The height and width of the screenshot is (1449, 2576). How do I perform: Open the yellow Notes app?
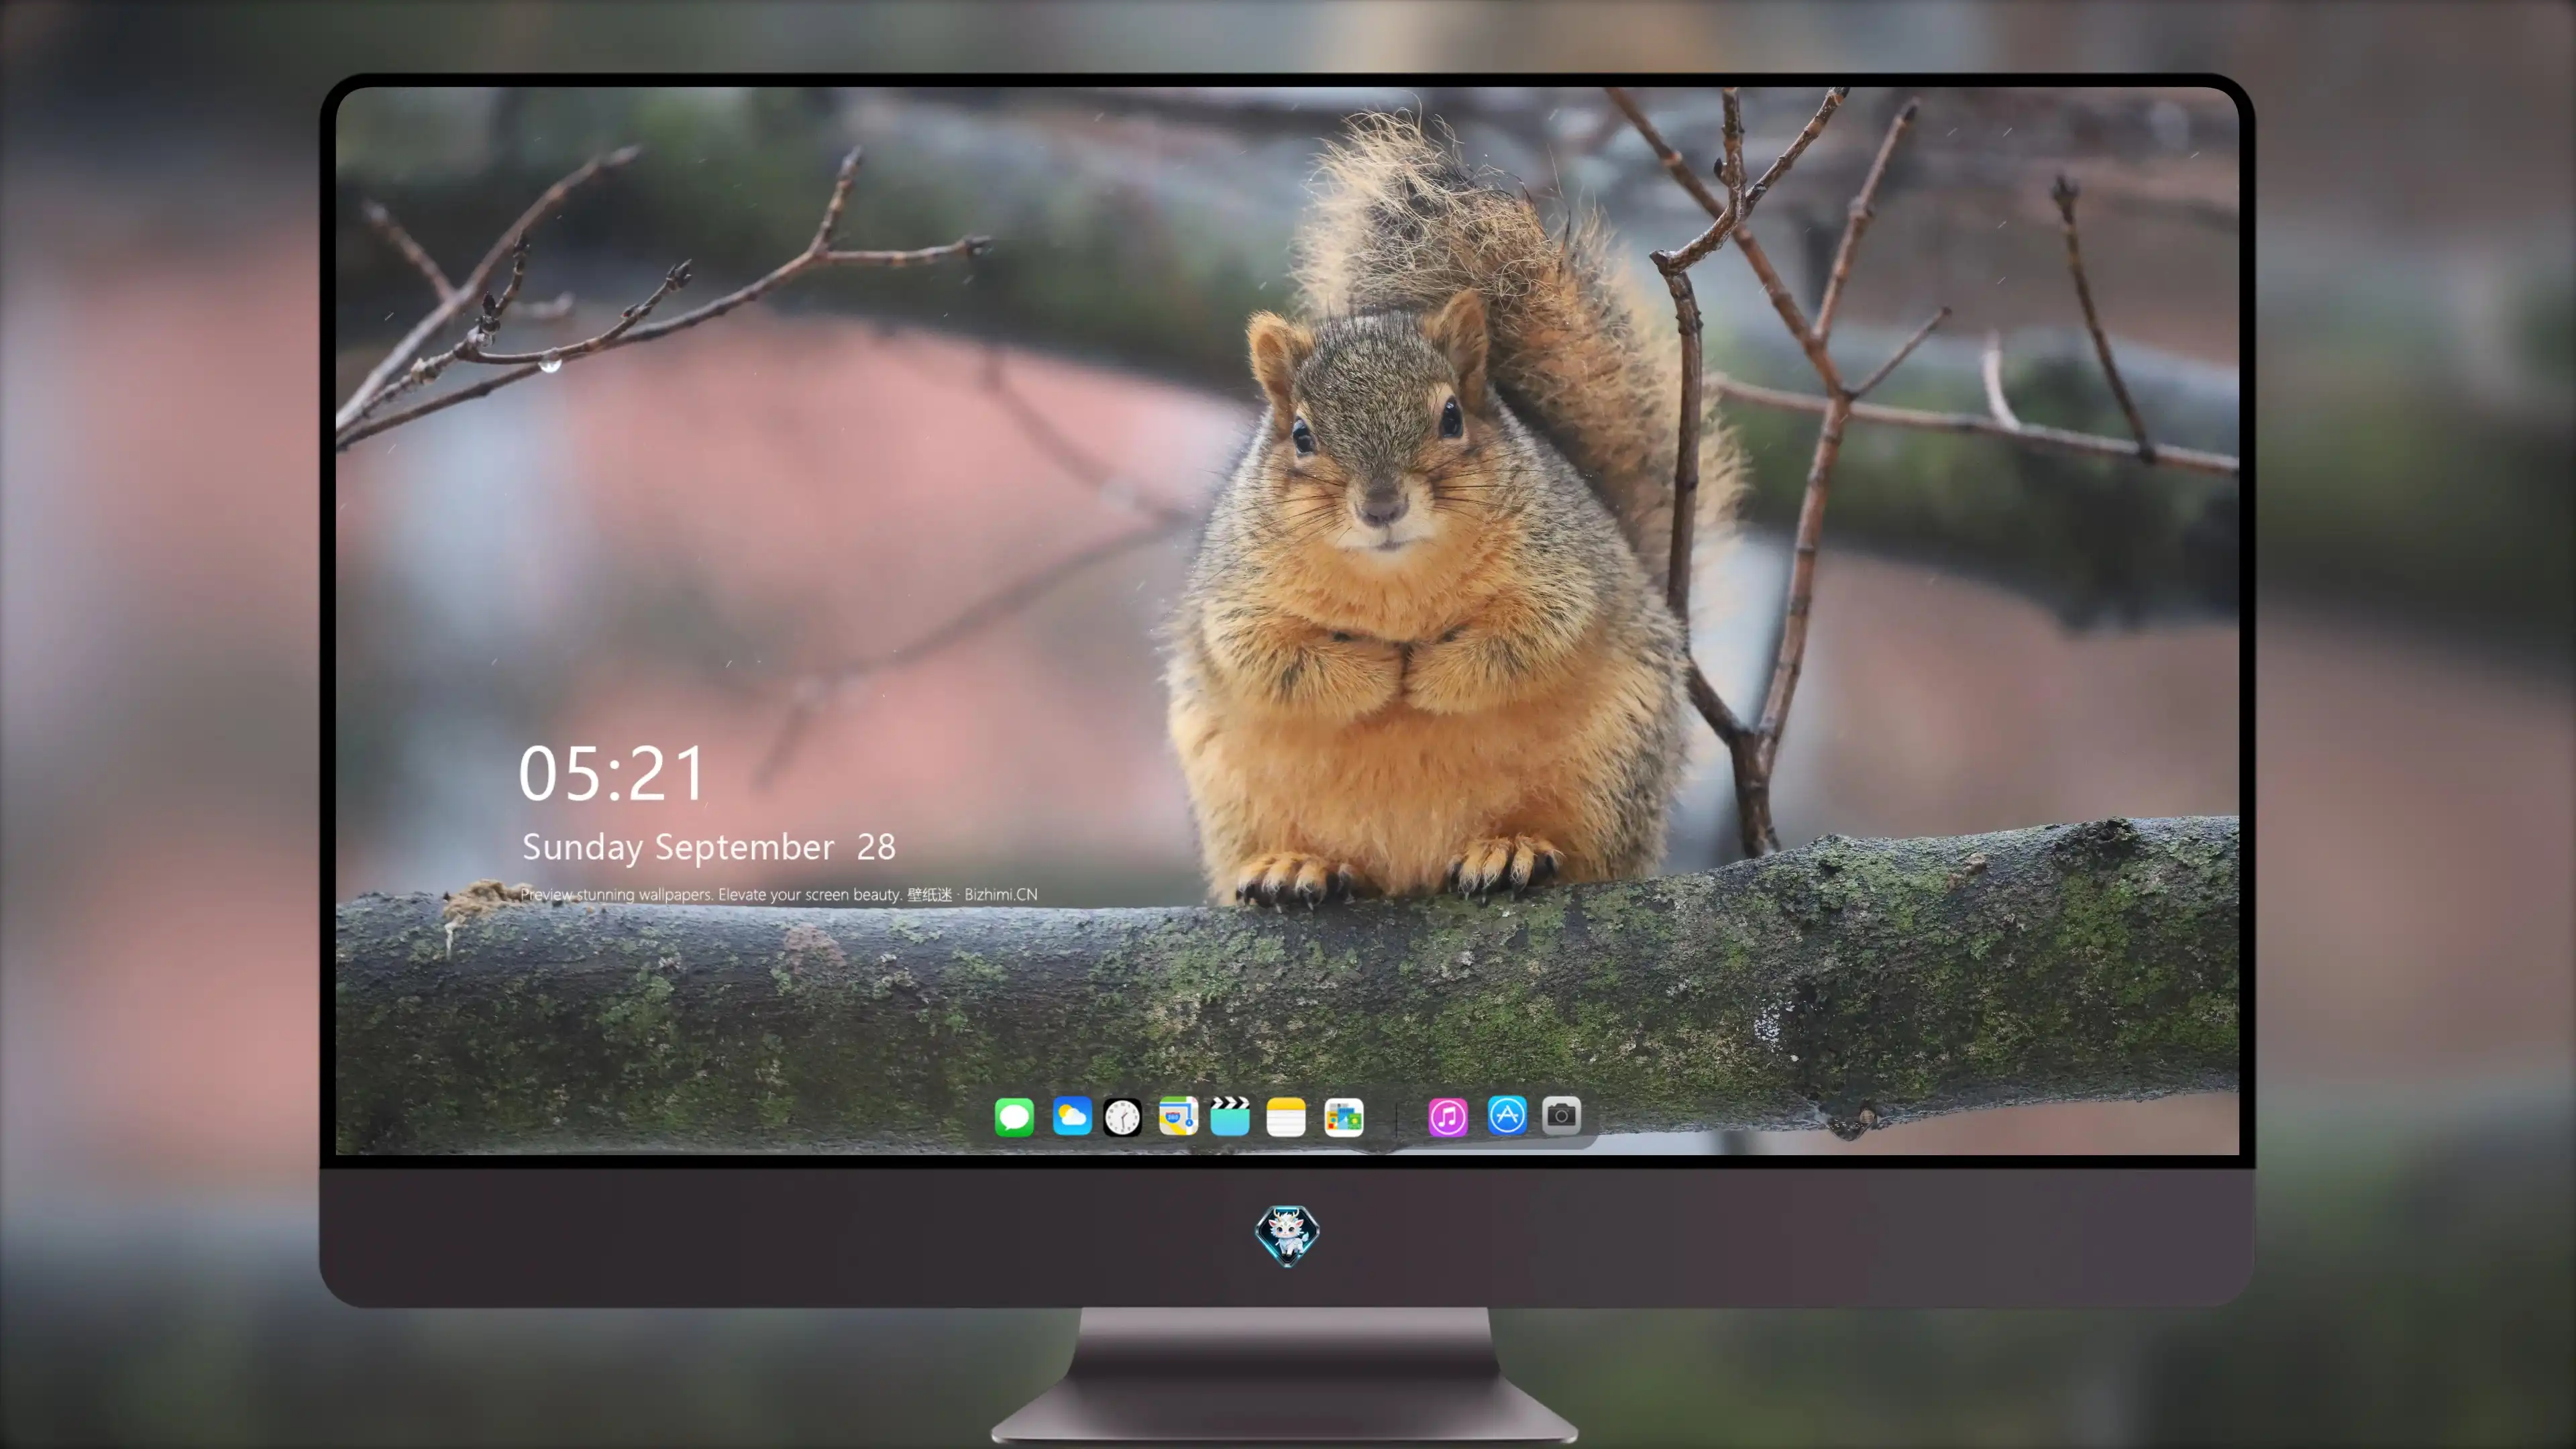[1286, 1117]
